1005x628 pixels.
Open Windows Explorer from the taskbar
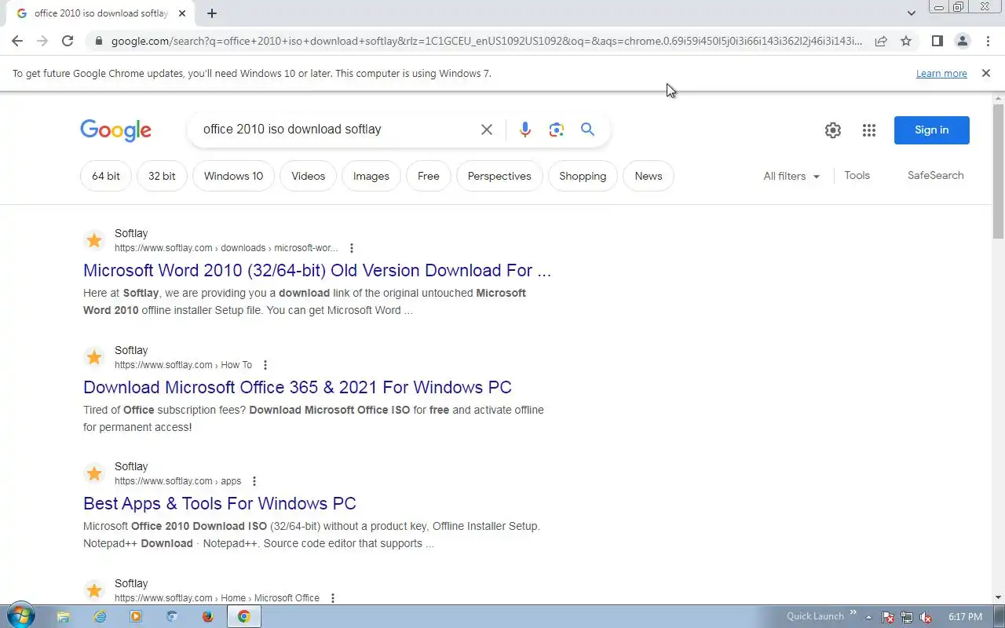(64, 617)
